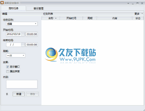Toggle the 显示窗口 checkbox
The image size is (145, 111).
coord(8,67)
